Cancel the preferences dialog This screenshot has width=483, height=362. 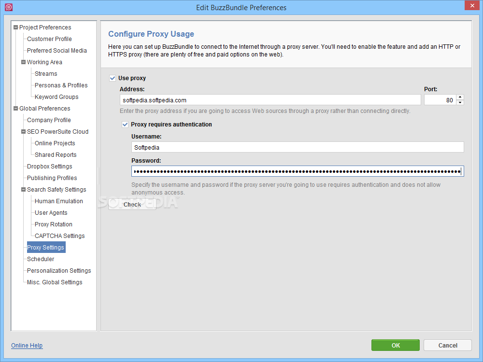coord(448,346)
